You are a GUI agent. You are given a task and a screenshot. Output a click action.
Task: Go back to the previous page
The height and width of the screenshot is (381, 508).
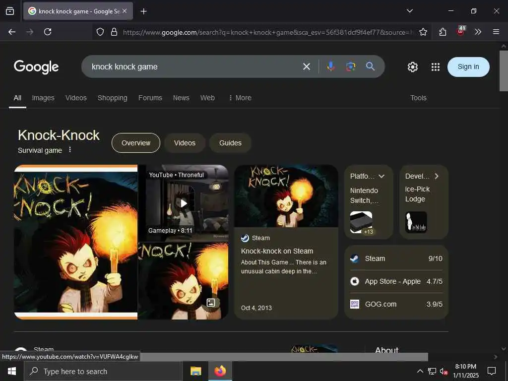[x=12, y=32]
